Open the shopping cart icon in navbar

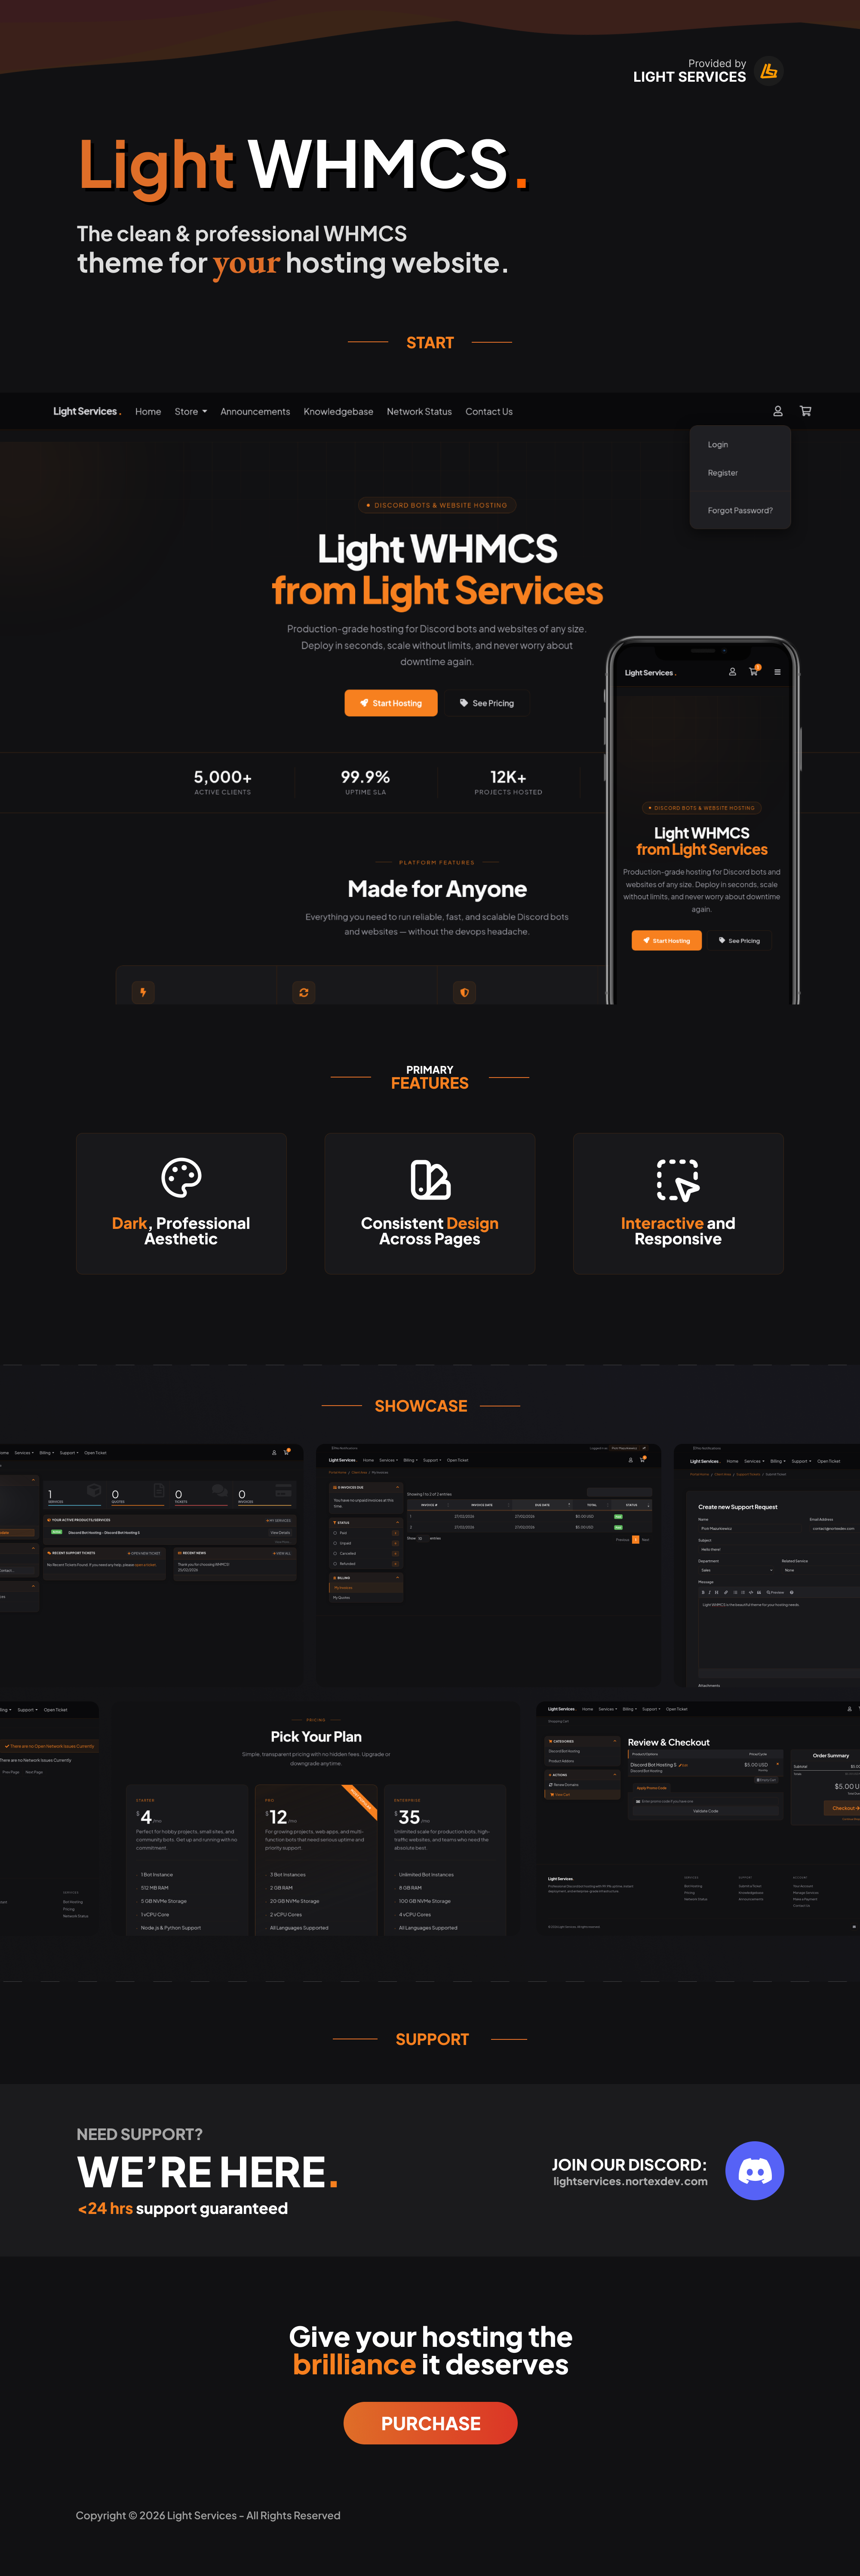(x=805, y=411)
